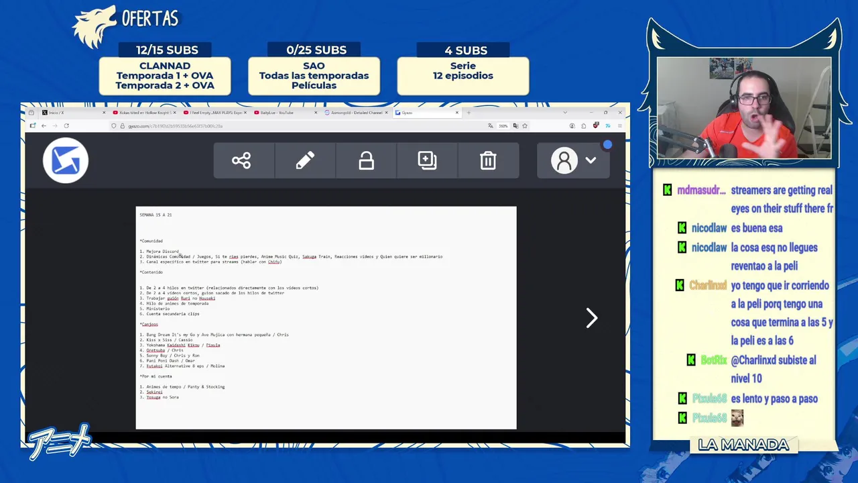Screen dimensions: 858x483
Task: Click the 360% zoom indicator
Action: click(x=503, y=126)
